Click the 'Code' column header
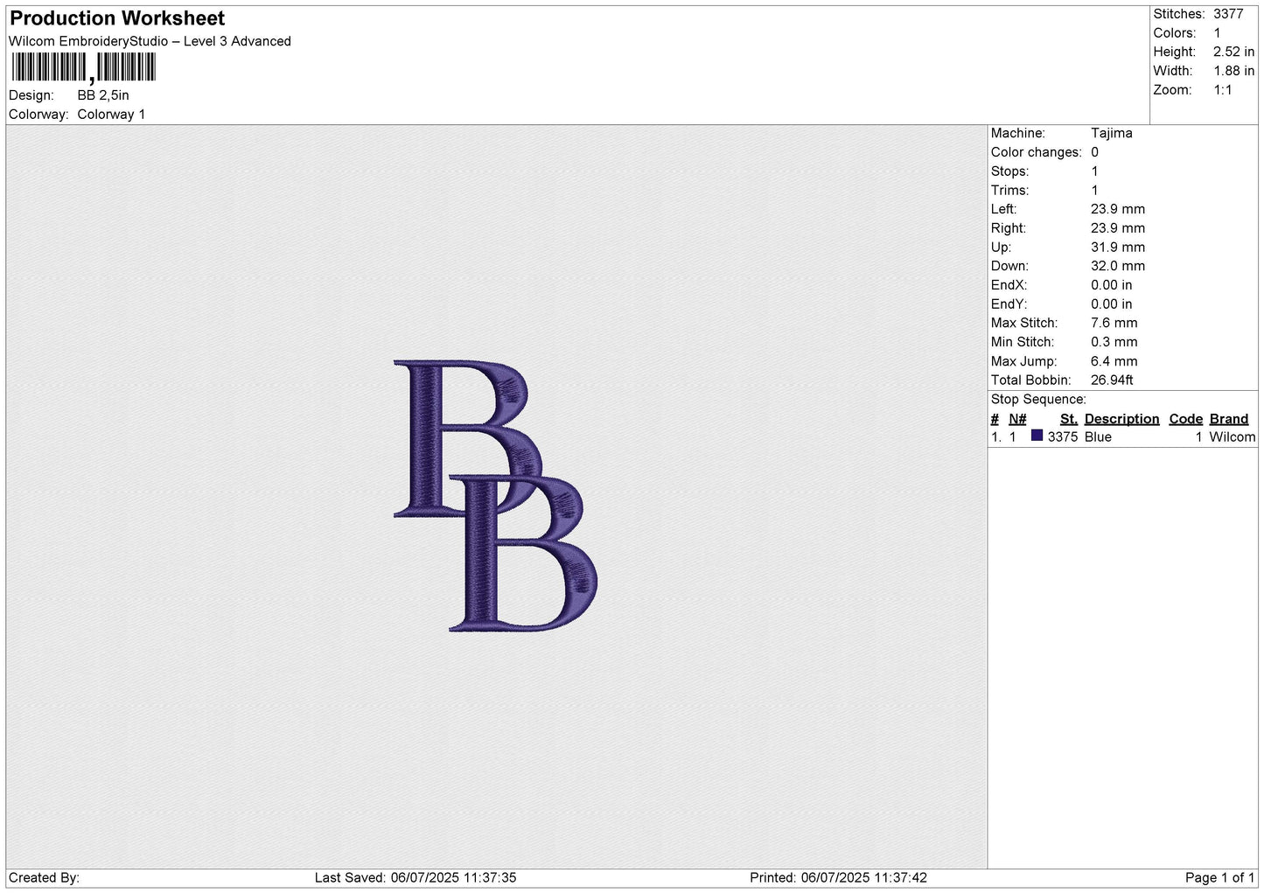The height and width of the screenshot is (893, 1264). pos(1185,419)
